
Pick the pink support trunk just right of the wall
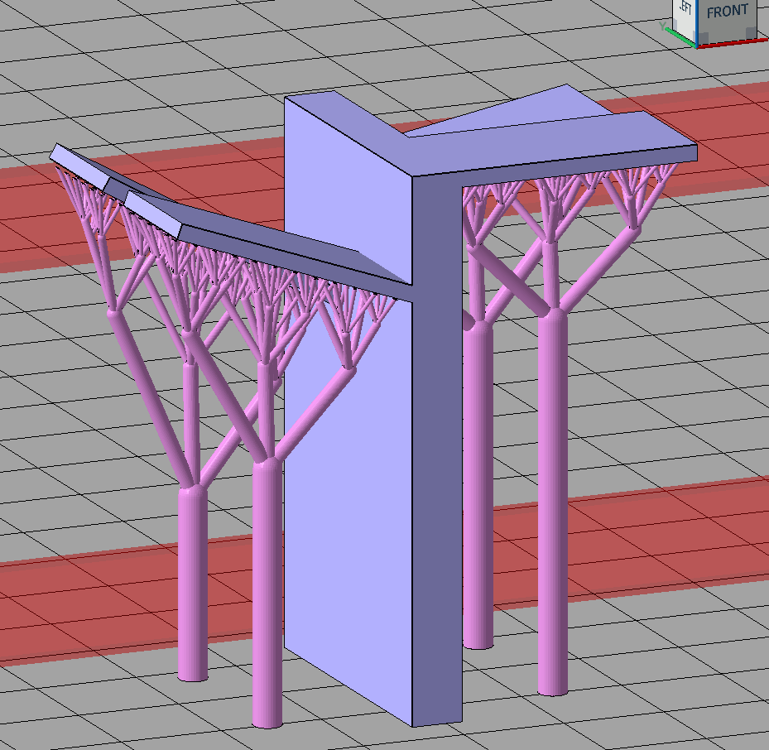pyautogui.click(x=478, y=497)
